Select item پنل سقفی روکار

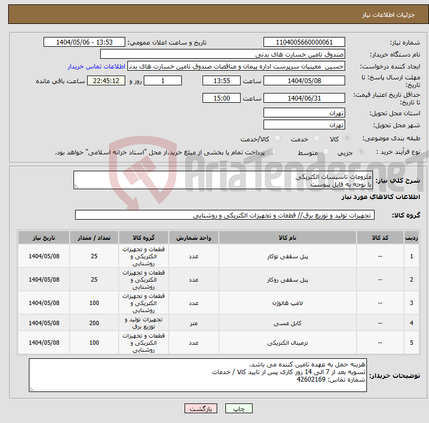(x=287, y=280)
